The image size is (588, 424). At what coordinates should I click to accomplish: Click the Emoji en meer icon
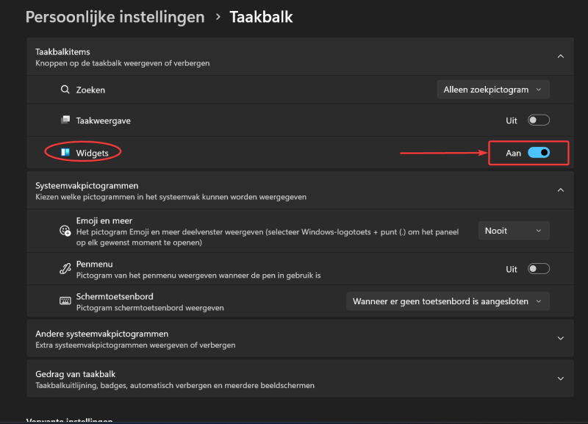(x=65, y=231)
